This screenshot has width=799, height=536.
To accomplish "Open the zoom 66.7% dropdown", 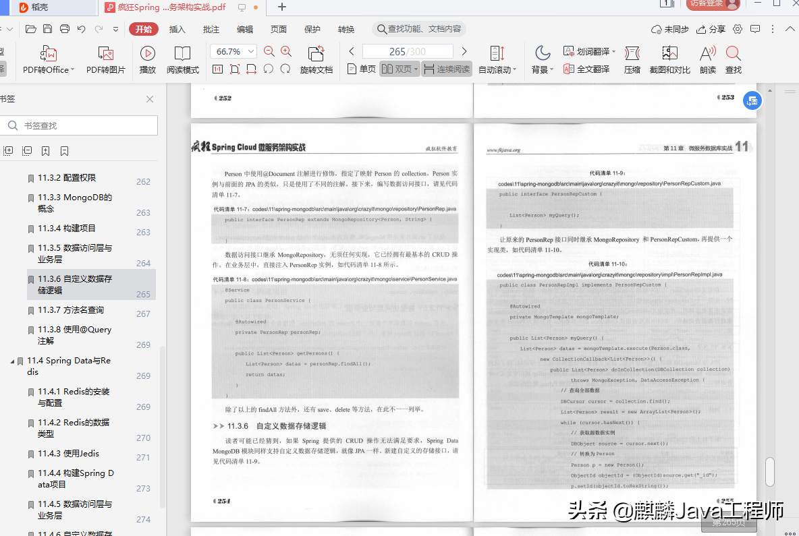I will tap(251, 51).
